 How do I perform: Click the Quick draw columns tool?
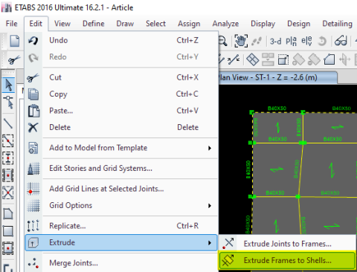8,158
